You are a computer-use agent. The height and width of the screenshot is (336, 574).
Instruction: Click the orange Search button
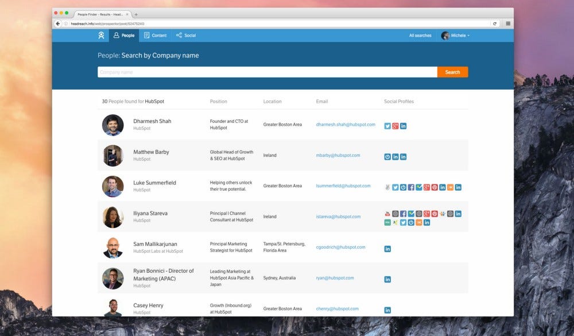pos(452,72)
